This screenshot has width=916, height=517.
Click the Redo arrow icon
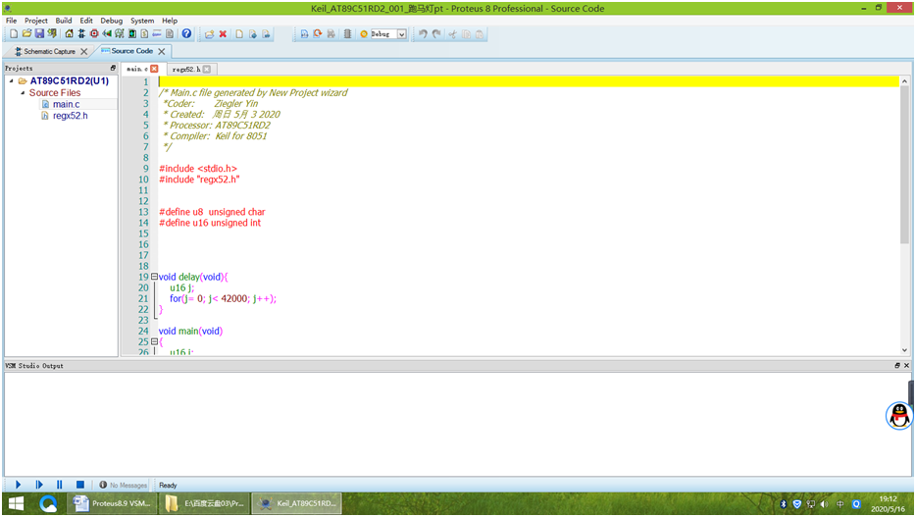tap(436, 34)
